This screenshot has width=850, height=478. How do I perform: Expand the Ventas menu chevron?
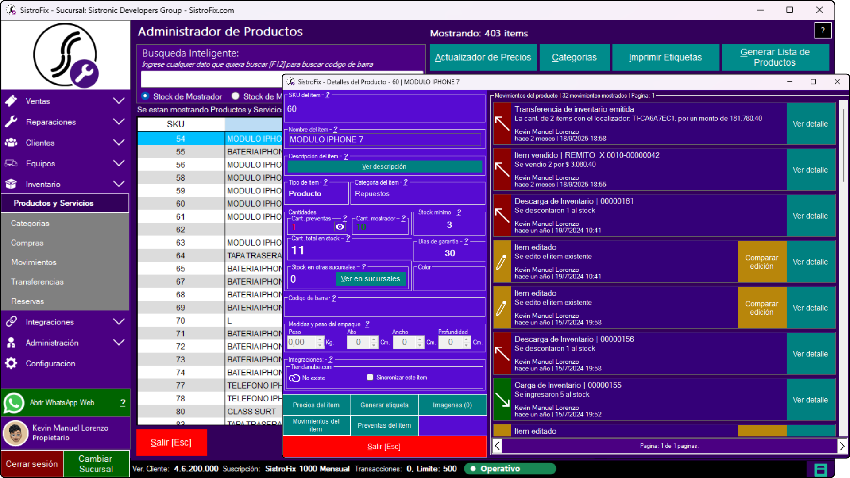coord(119,101)
